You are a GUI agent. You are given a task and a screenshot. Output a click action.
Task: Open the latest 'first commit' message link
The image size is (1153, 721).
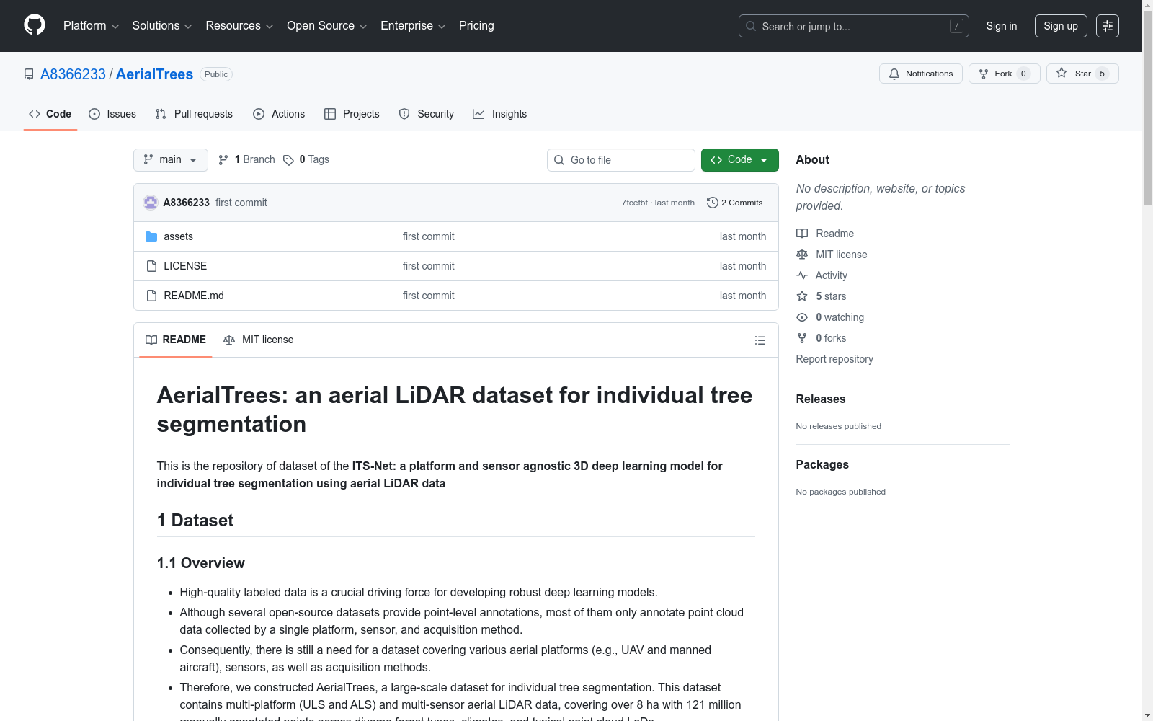coord(241,203)
